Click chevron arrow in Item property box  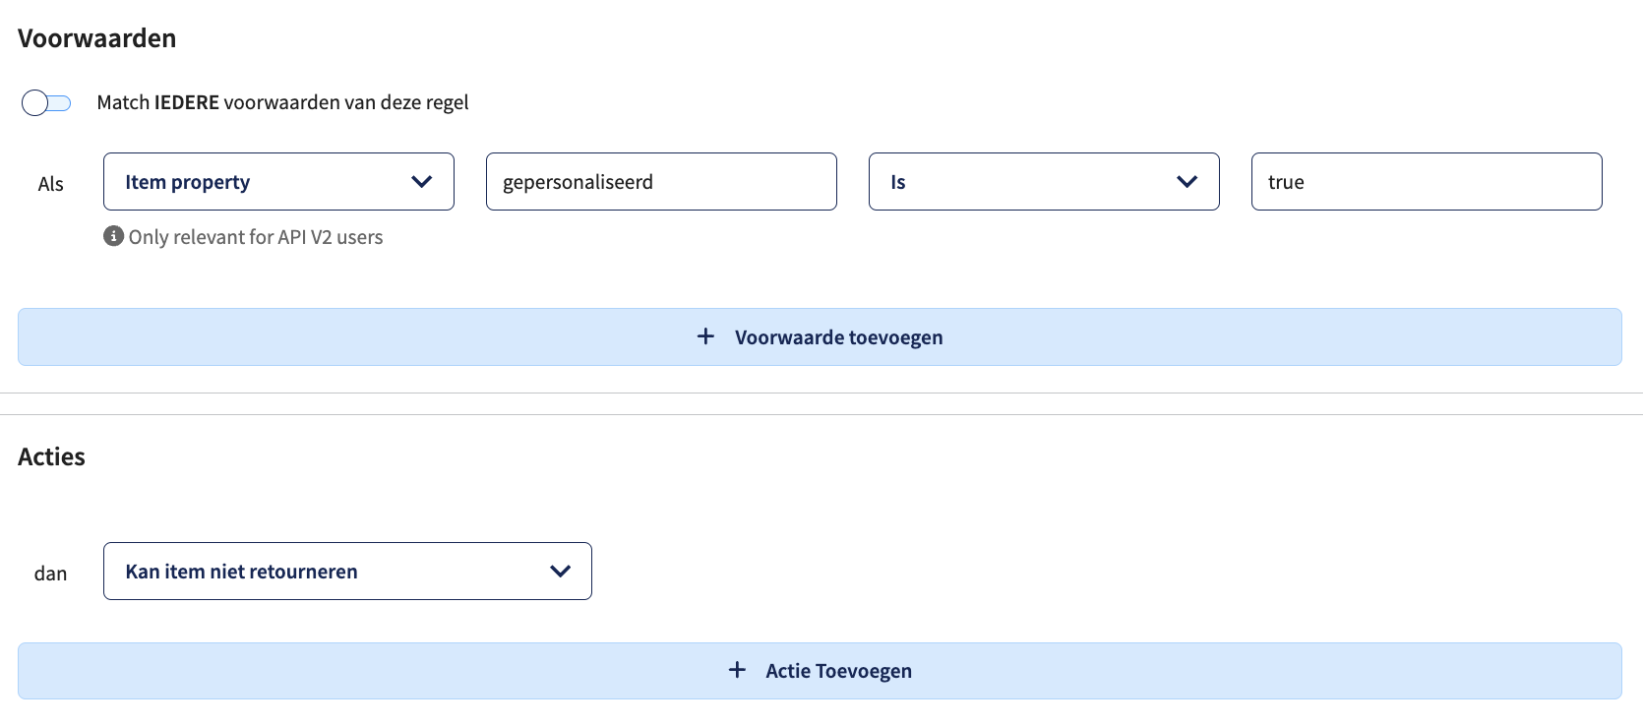point(422,181)
